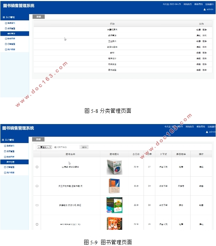
Task: Select the highlighted sidebar sub-item in Figure 5-8
Action: tap(15, 34)
